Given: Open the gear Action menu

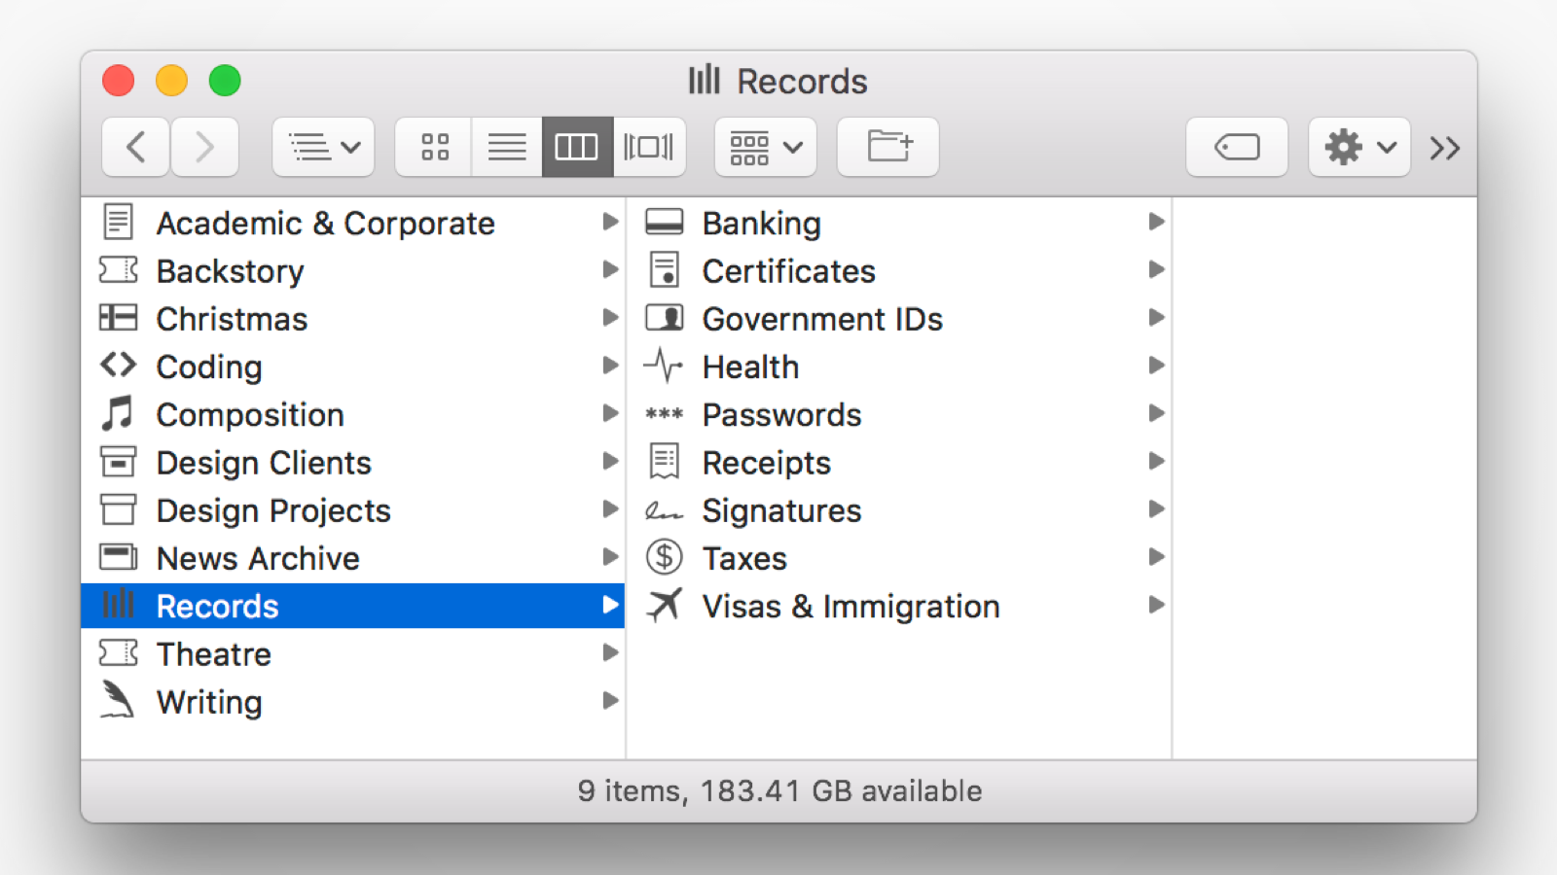Looking at the screenshot, I should point(1358,148).
